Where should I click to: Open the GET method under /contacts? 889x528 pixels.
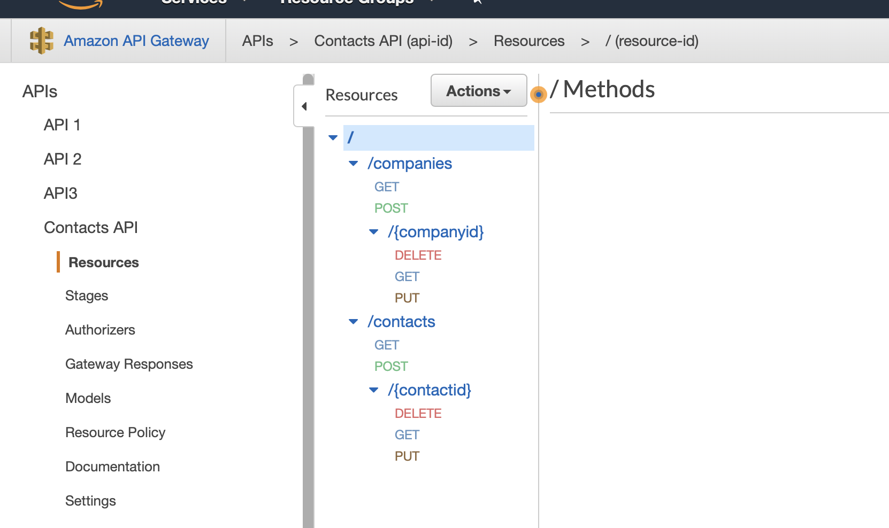tap(387, 345)
